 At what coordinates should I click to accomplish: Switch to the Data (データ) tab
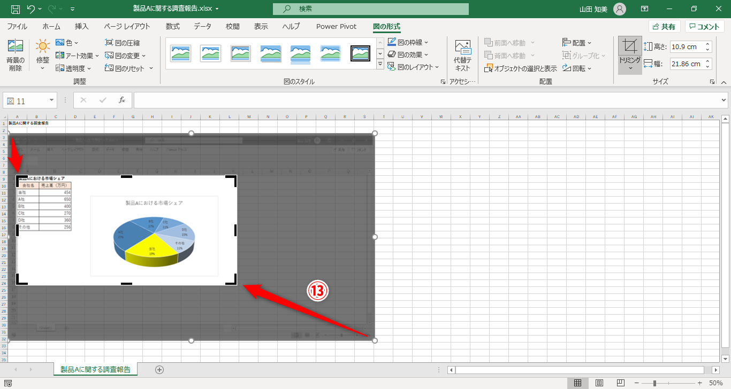[202, 27]
